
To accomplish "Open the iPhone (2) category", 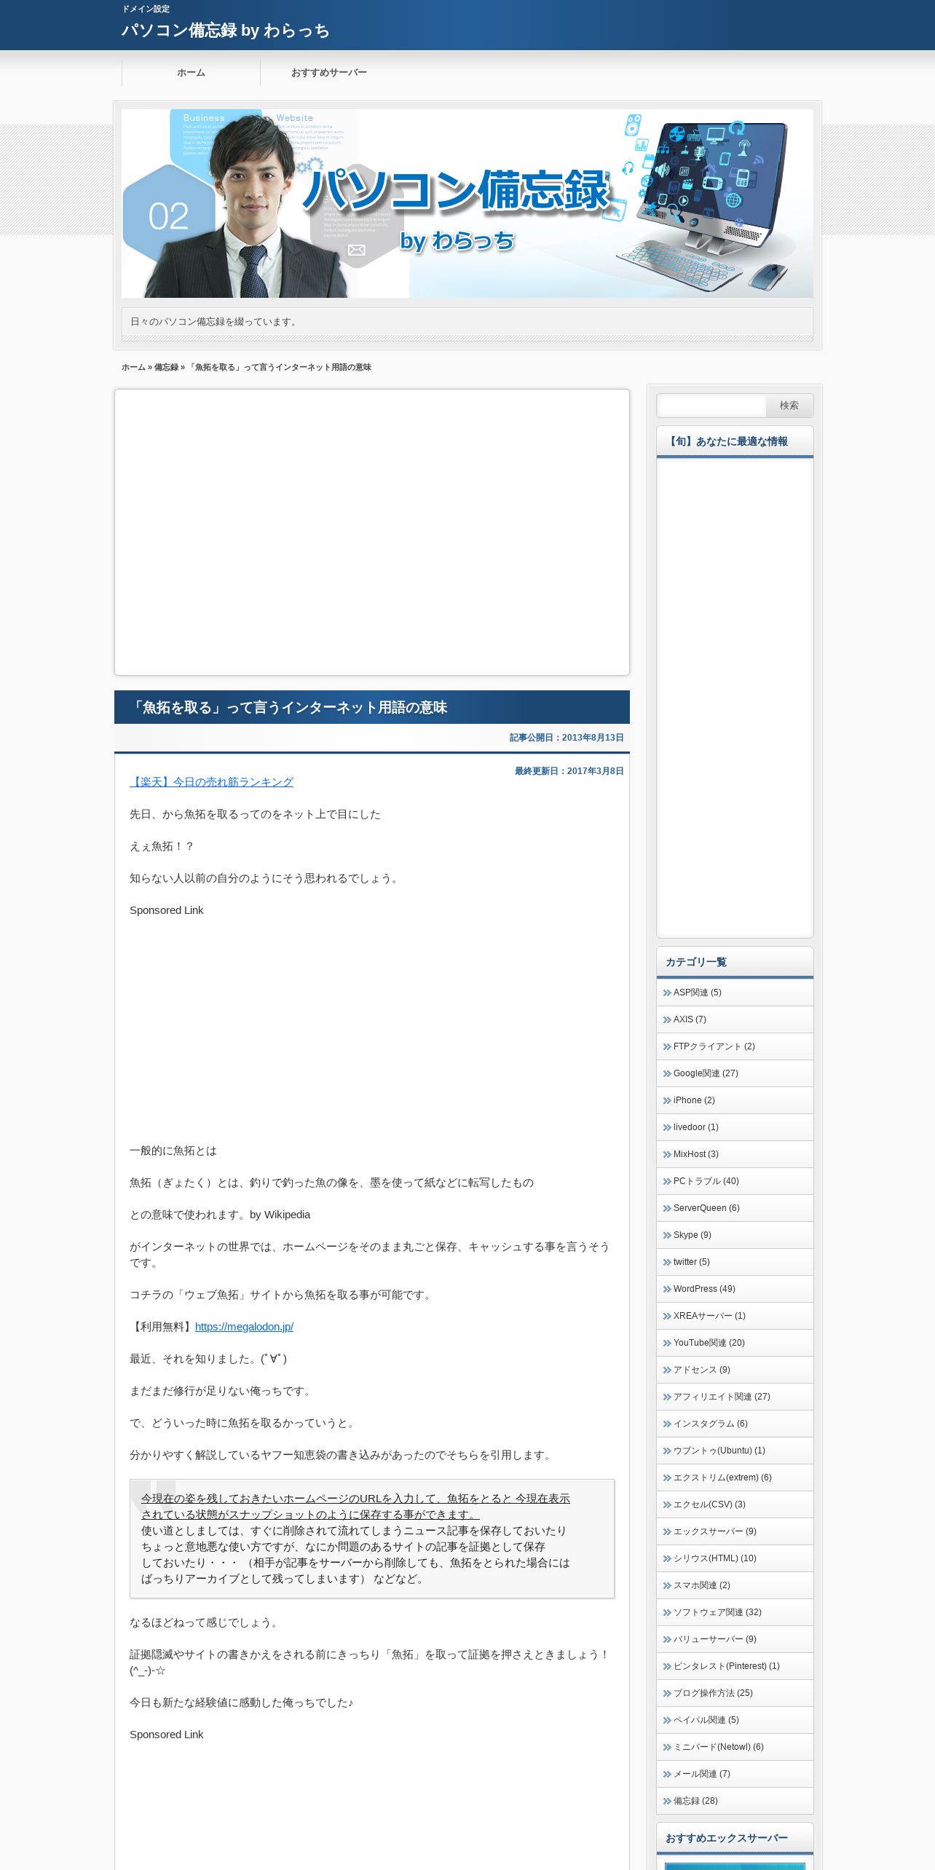I will tap(735, 1100).
